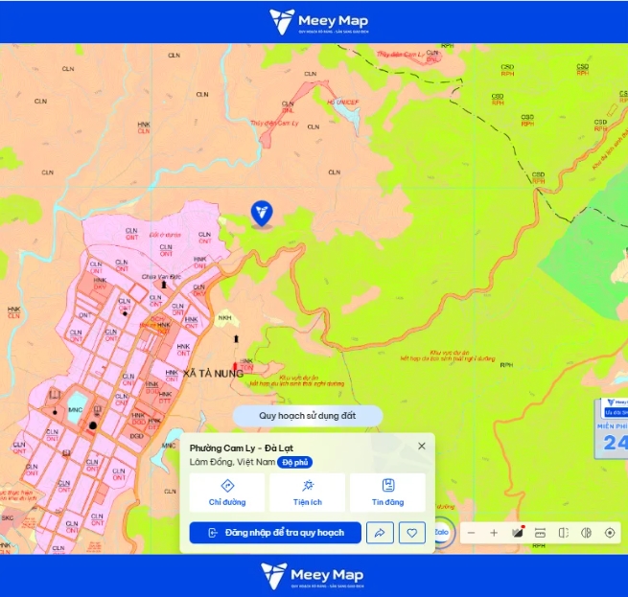Click the blue Meey Map location pin
628x597 pixels.
pyautogui.click(x=262, y=214)
